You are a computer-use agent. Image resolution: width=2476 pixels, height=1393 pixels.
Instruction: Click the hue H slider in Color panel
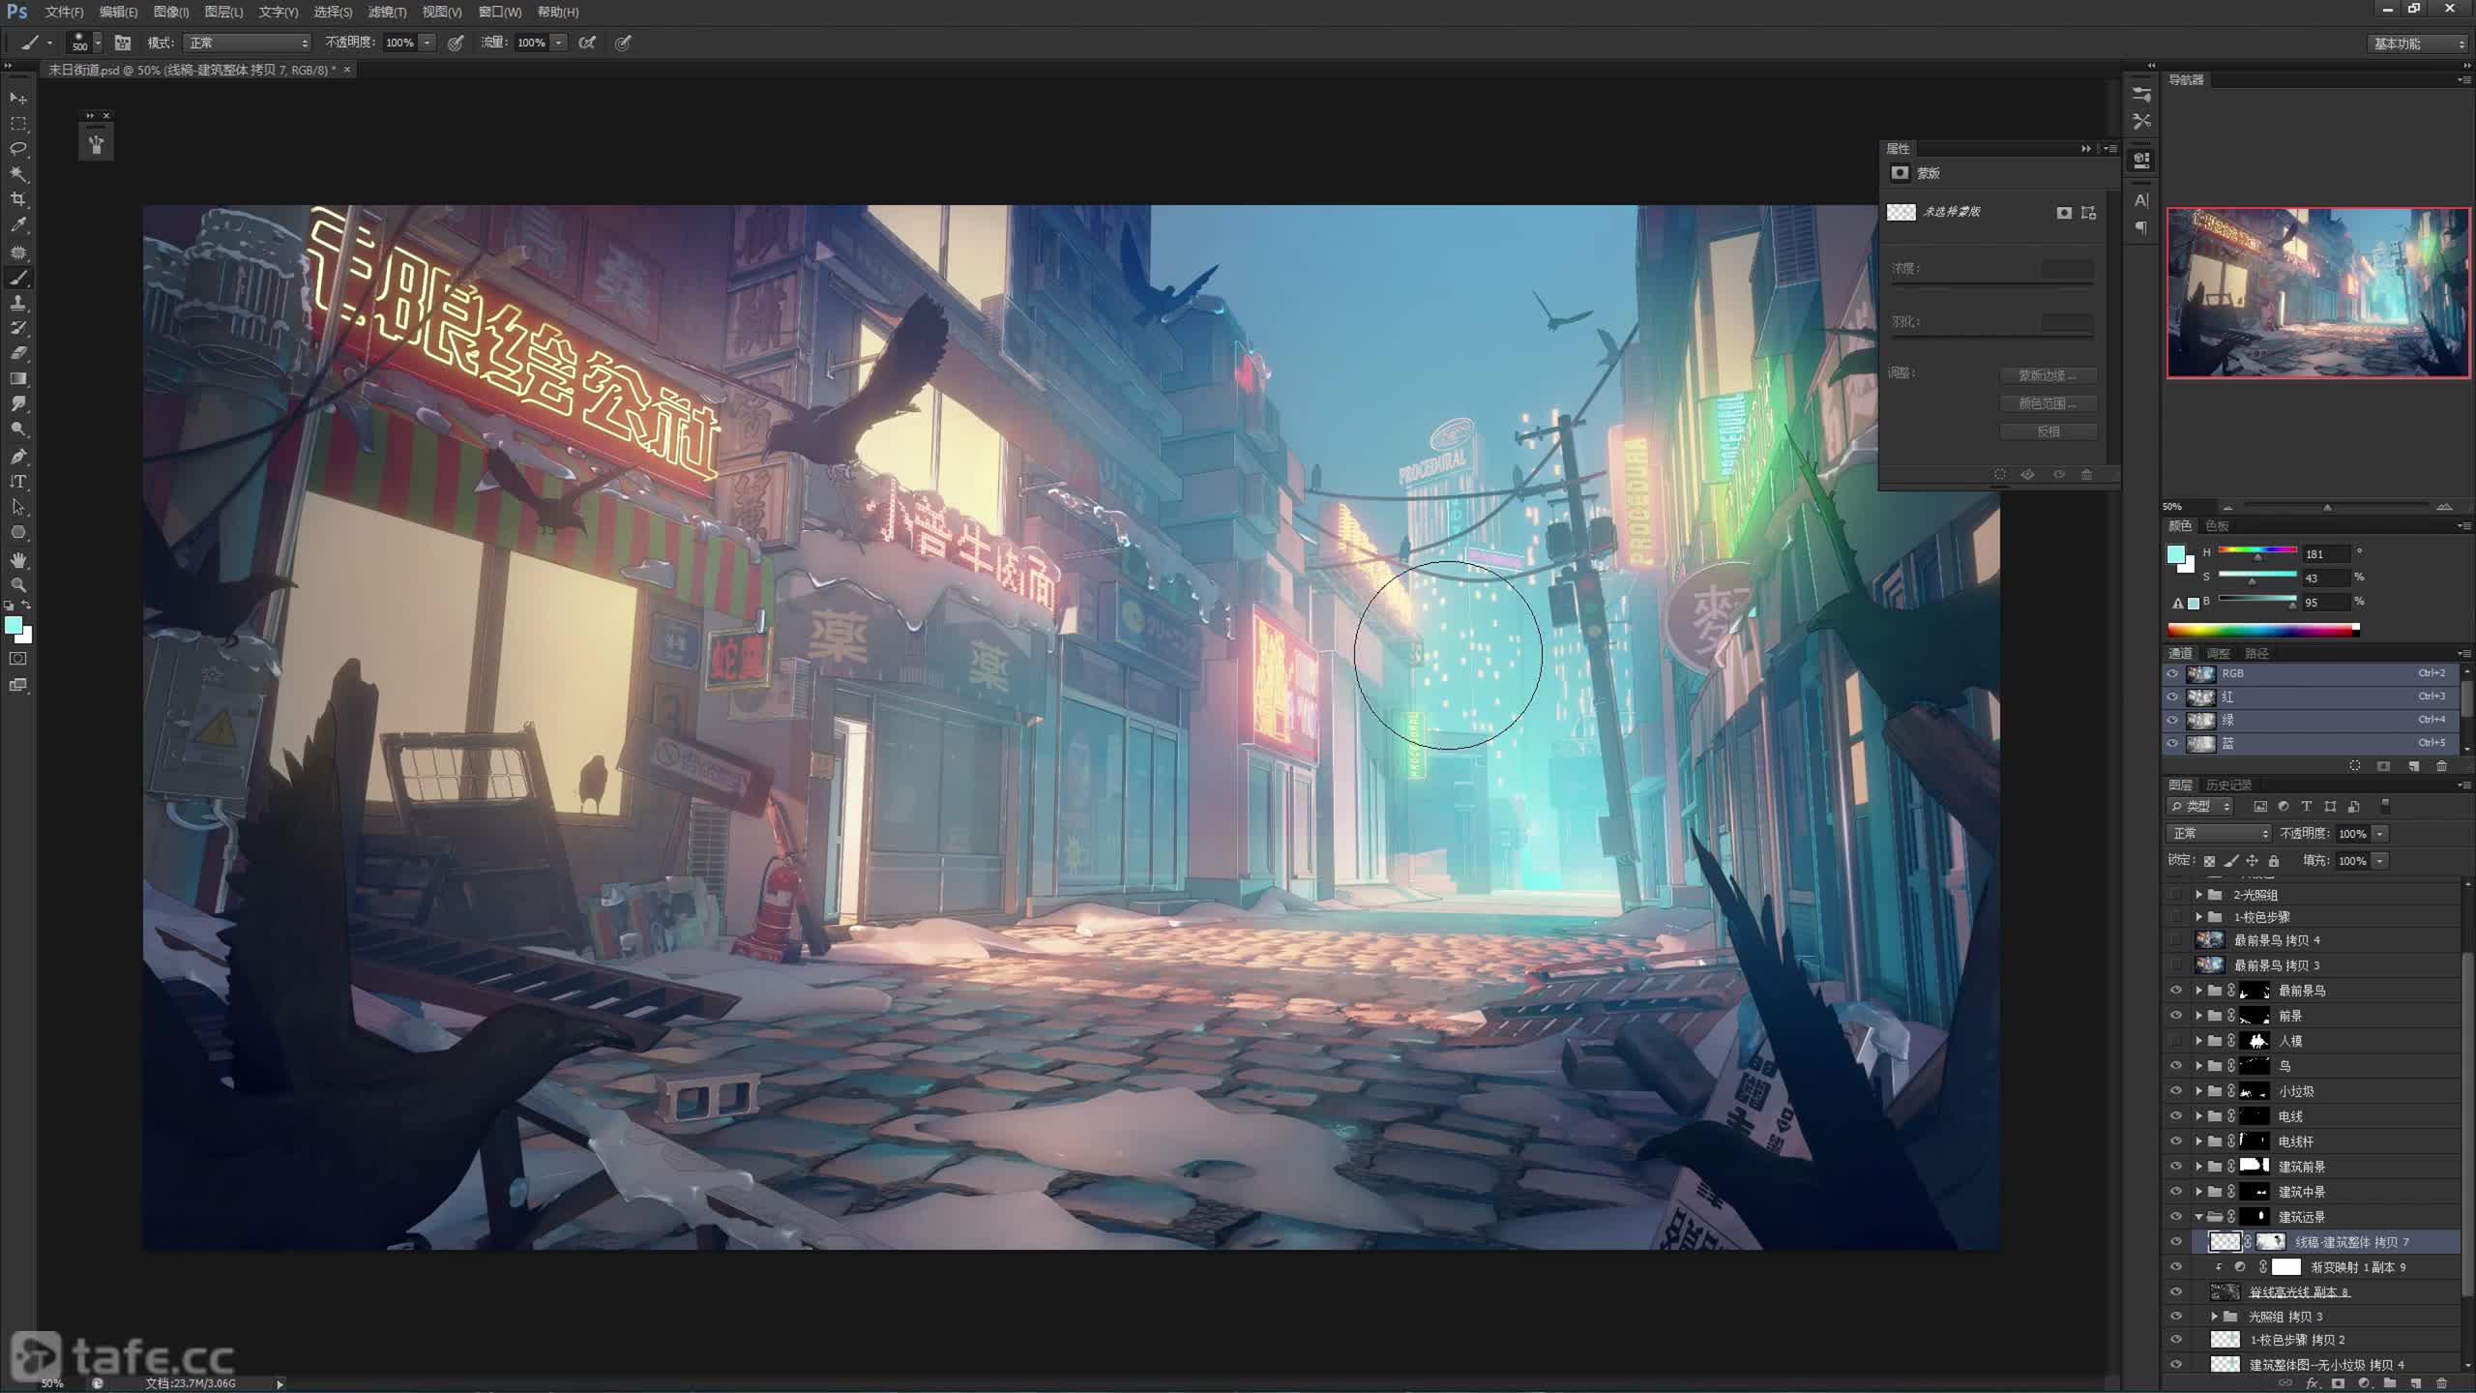pos(2257,550)
